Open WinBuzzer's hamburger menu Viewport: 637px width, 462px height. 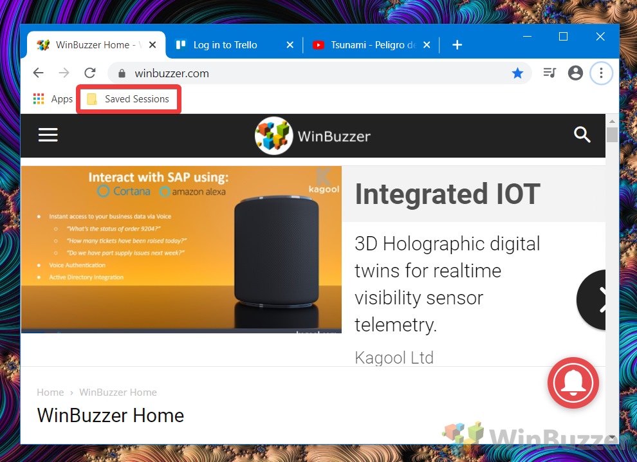tap(48, 135)
